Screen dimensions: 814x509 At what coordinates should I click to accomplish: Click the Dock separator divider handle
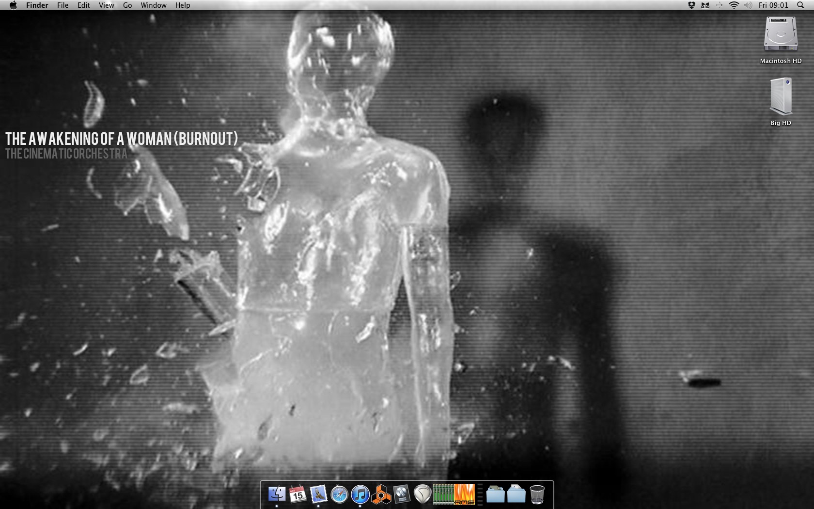click(x=480, y=495)
